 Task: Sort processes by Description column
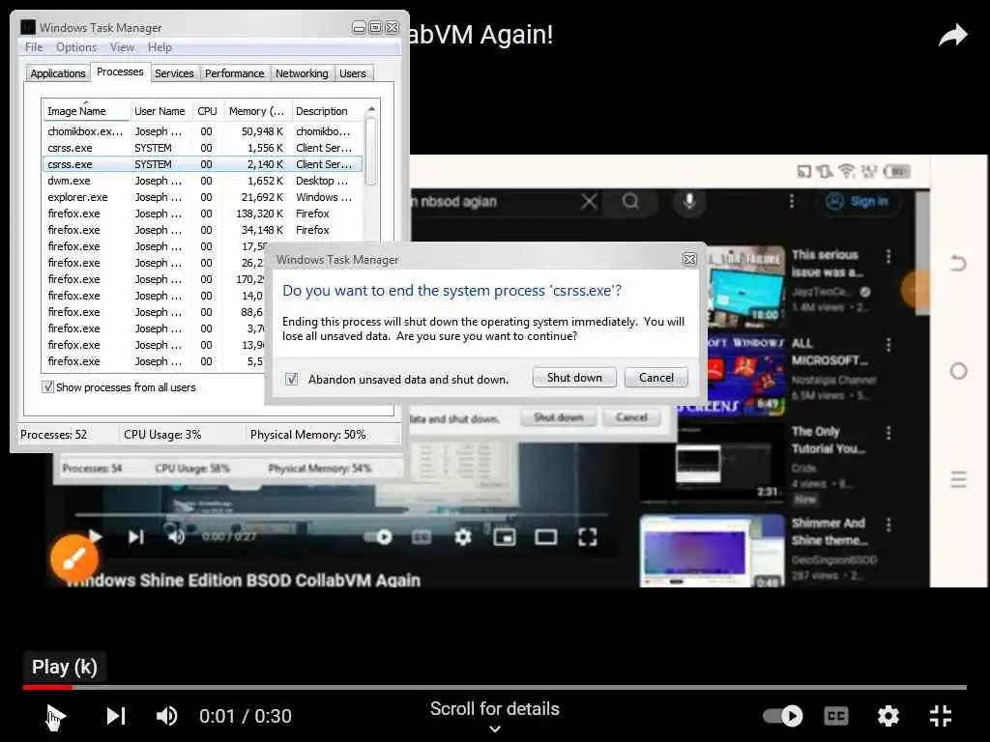pos(327,111)
